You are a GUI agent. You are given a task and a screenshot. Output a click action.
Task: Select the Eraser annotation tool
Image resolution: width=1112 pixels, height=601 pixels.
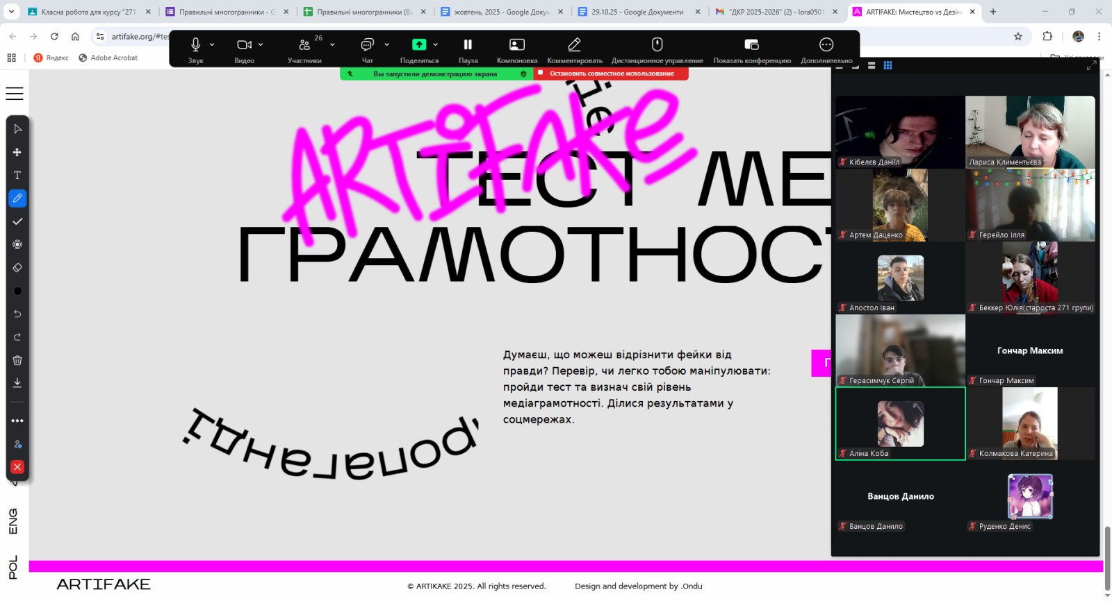coord(17,268)
